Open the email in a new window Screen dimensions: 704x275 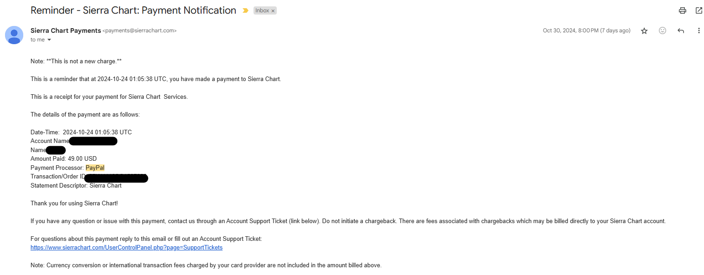(699, 10)
